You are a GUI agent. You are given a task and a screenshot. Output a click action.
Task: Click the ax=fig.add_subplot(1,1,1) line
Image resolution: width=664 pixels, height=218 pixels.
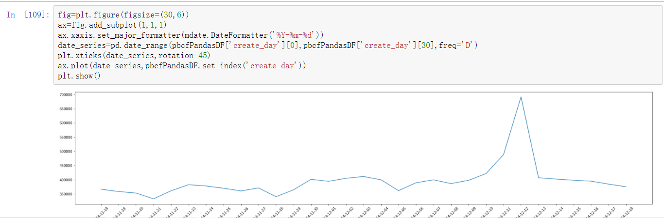112,25
